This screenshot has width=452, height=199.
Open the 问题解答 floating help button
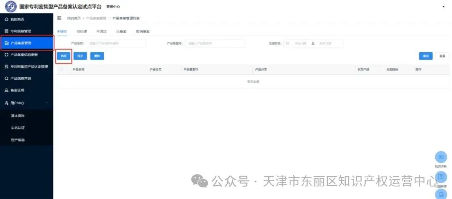click(441, 177)
